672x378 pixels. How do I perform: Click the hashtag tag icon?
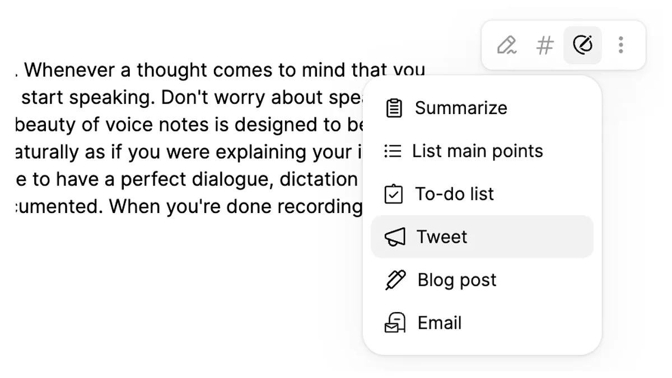point(544,45)
